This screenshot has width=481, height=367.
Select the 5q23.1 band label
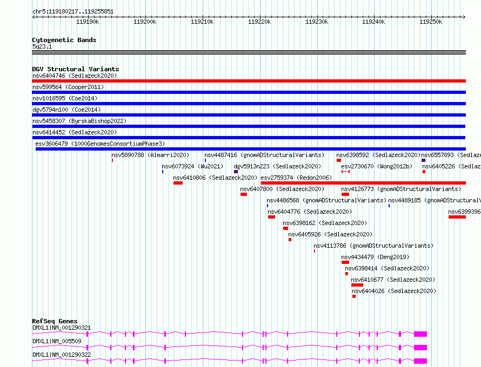pyautogui.click(x=42, y=46)
